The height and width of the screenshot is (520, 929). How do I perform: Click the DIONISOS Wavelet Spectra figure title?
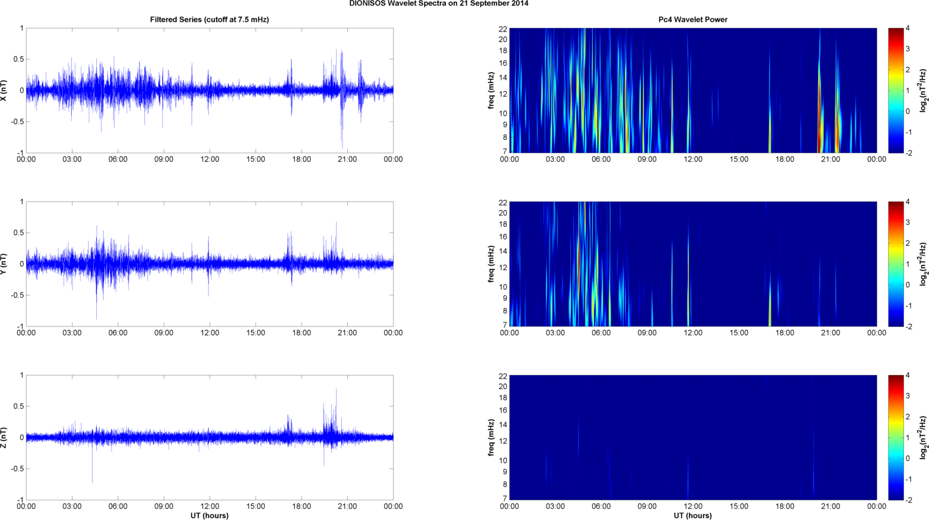pyautogui.click(x=439, y=4)
